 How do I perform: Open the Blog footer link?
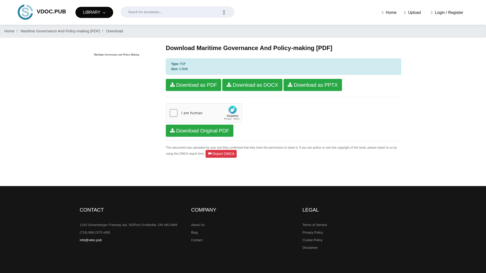tap(194, 233)
